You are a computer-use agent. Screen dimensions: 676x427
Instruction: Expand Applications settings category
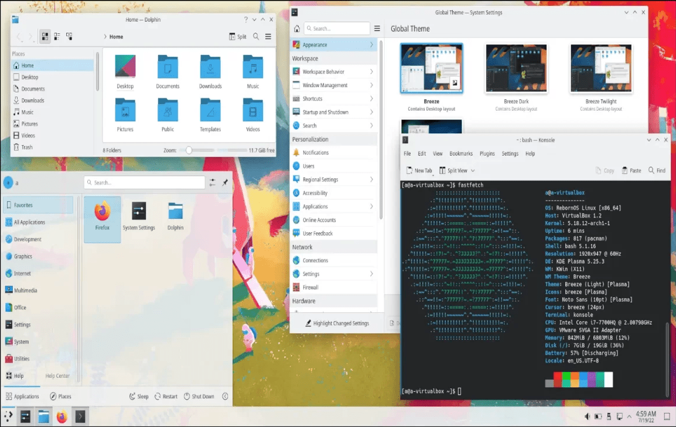click(x=333, y=206)
